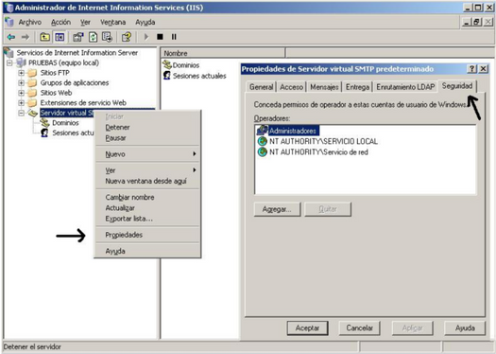The height and width of the screenshot is (354, 496).
Task: Click the Up one level folder icon
Action: (x=44, y=37)
